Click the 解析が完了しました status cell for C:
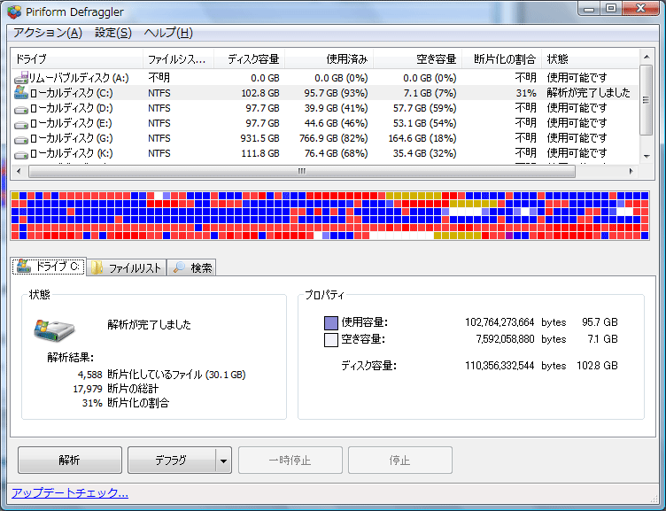Image resolution: width=666 pixels, height=511 pixels. [x=588, y=93]
